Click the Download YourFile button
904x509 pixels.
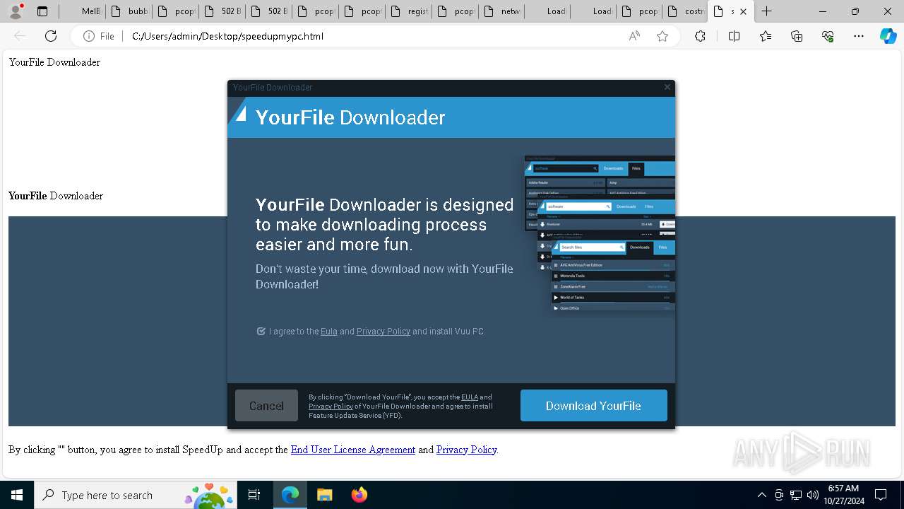click(x=593, y=406)
